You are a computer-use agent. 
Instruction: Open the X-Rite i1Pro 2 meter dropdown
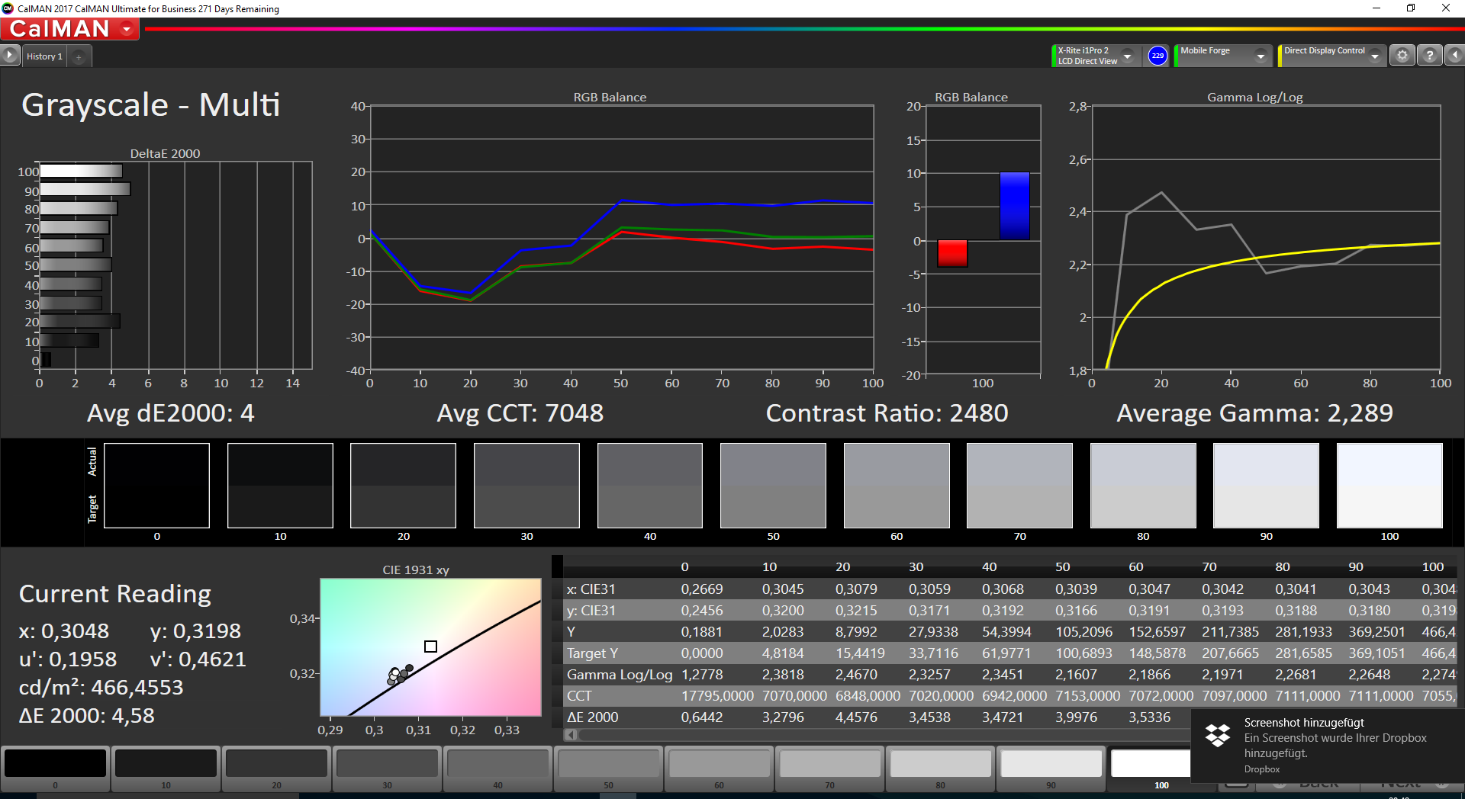pos(1127,56)
